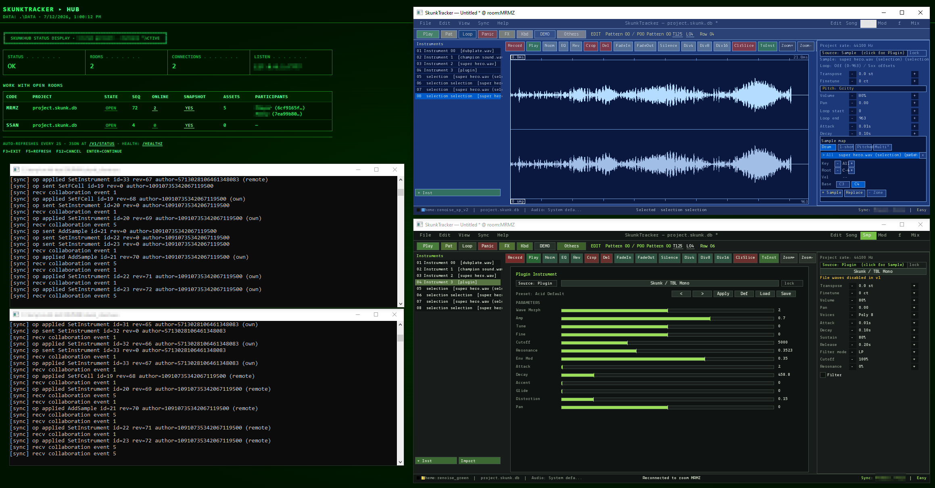935x488 pixels.
Task: Open the Others menu in green tracker
Action: coord(571,246)
